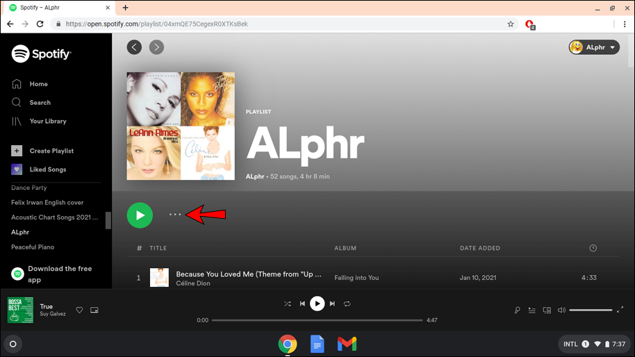The width and height of the screenshot is (635, 357).
Task: Skip to the previous track
Action: pos(302,304)
